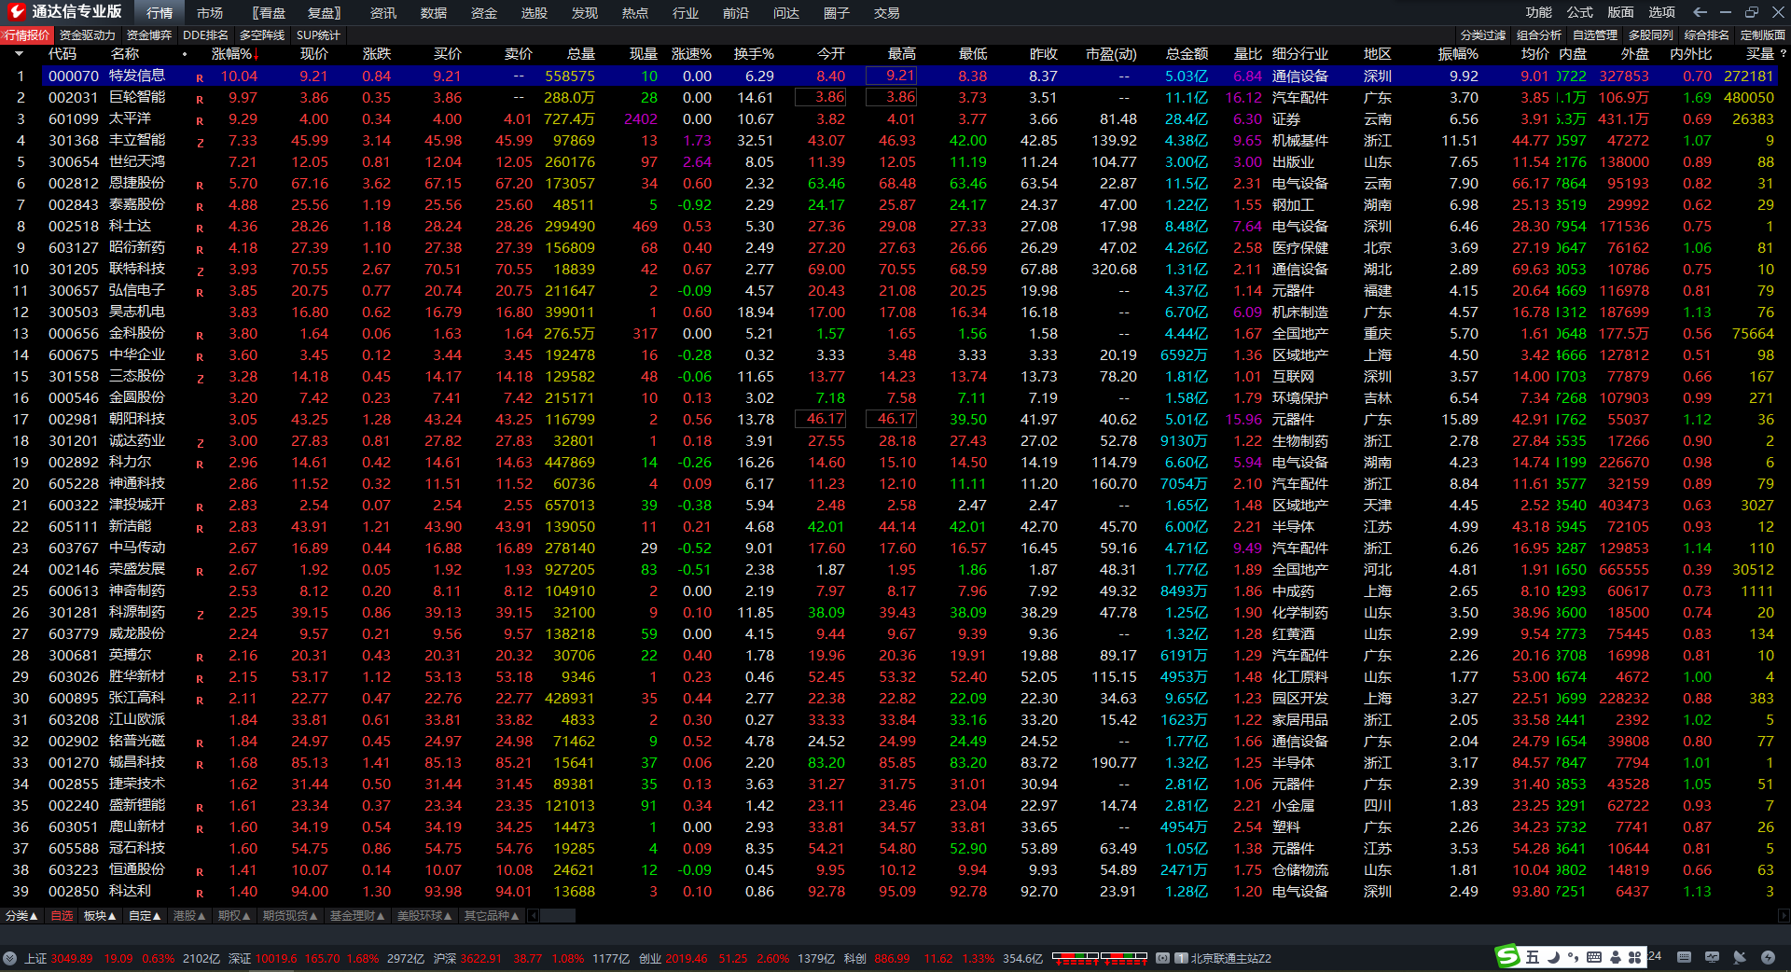The width and height of the screenshot is (1791, 972).
Task: Open the 市场 menu tab
Action: pyautogui.click(x=210, y=13)
